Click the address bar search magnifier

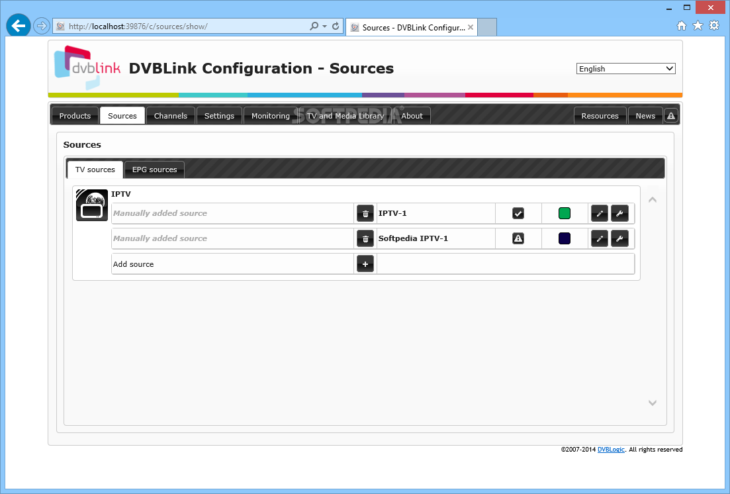click(x=314, y=26)
